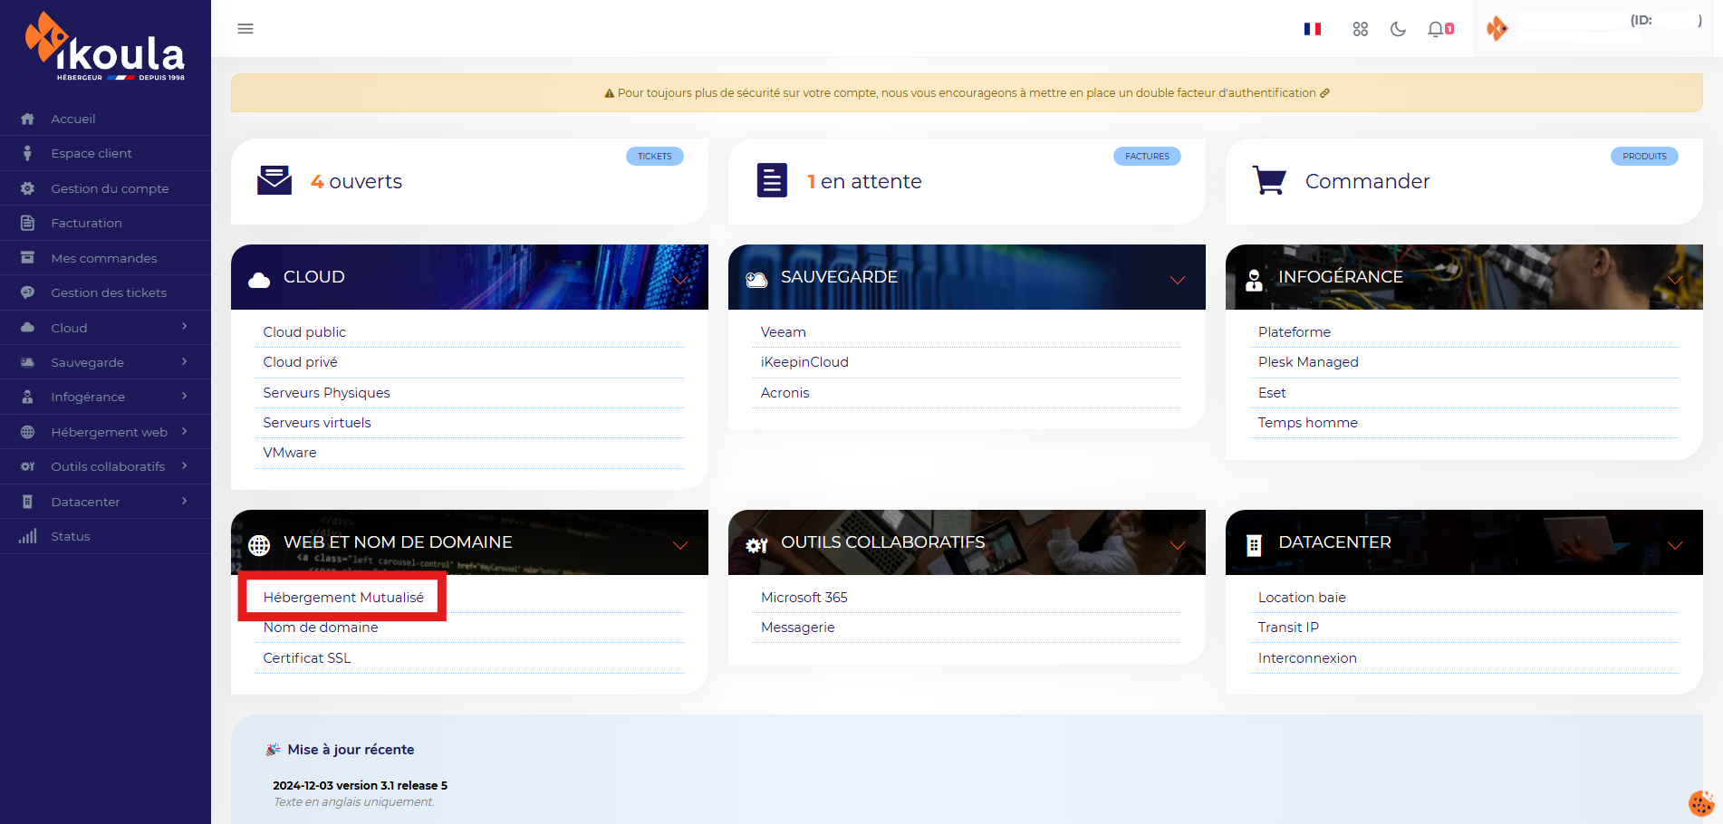Click the Sauvegarde header icon
This screenshot has width=1723, height=824.
pyautogui.click(x=756, y=280)
